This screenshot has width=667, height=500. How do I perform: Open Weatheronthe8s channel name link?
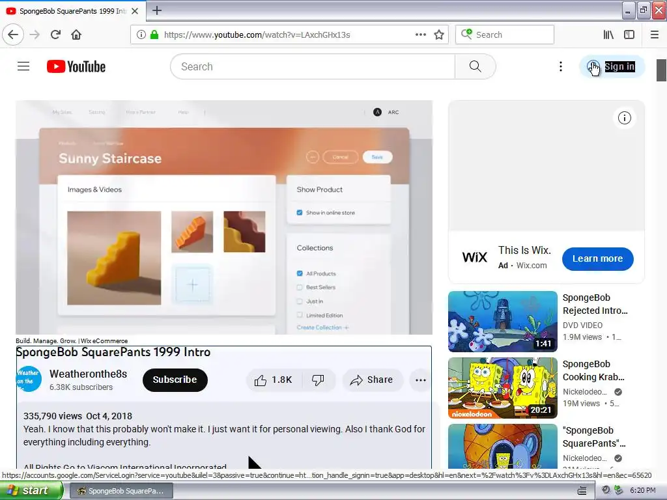pyautogui.click(x=88, y=374)
